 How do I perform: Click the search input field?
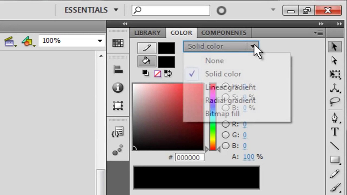pos(171,10)
